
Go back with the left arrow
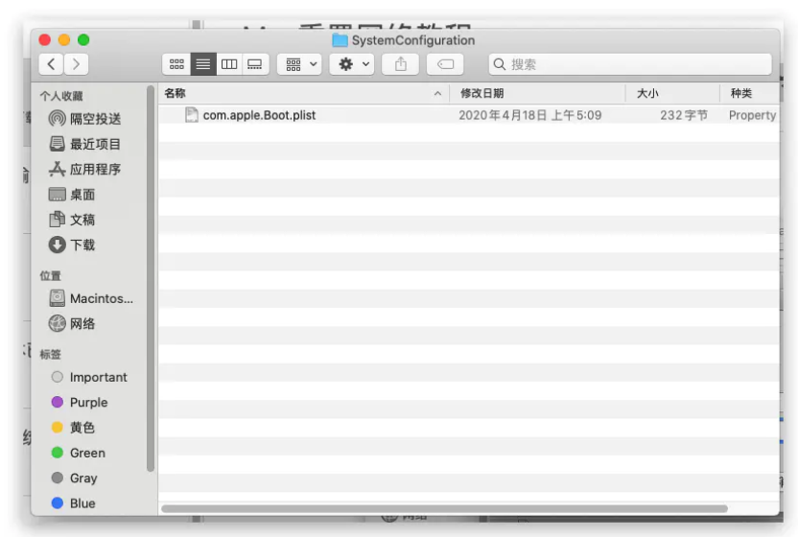pos(51,64)
